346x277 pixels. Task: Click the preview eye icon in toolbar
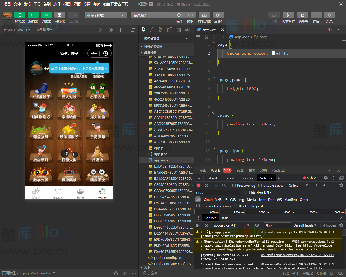tap(190, 15)
